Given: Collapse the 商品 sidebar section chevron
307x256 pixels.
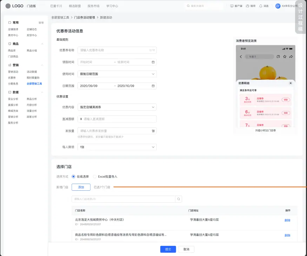Looking at the screenshot, I should 42,44.
